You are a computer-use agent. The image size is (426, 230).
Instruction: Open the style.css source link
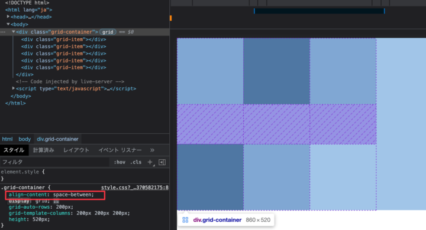click(x=135, y=188)
